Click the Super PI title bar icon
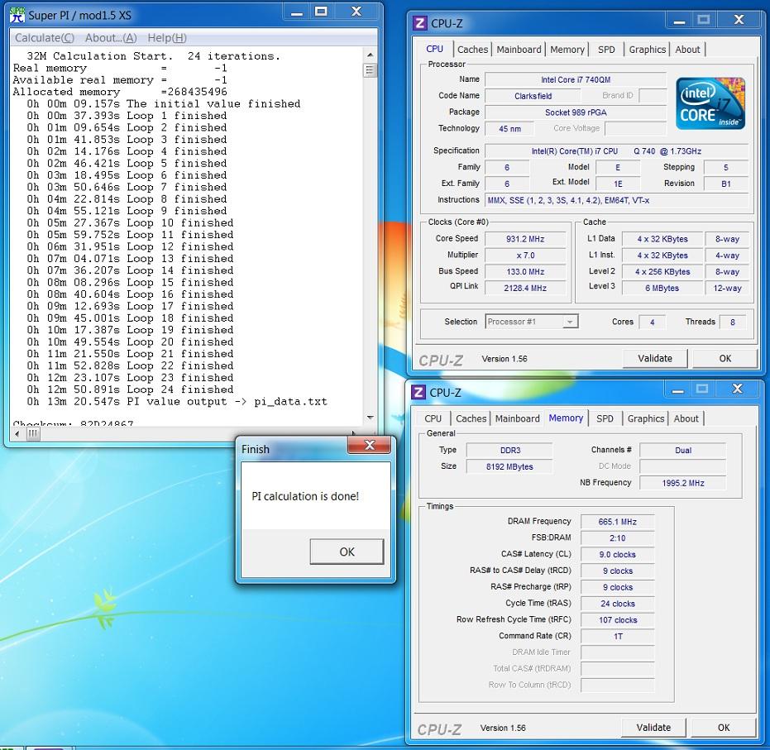 17,15
